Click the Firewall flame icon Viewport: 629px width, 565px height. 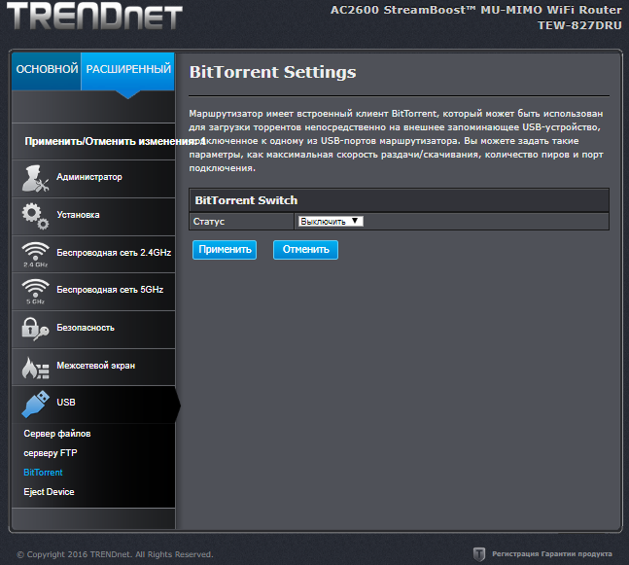pos(35,368)
